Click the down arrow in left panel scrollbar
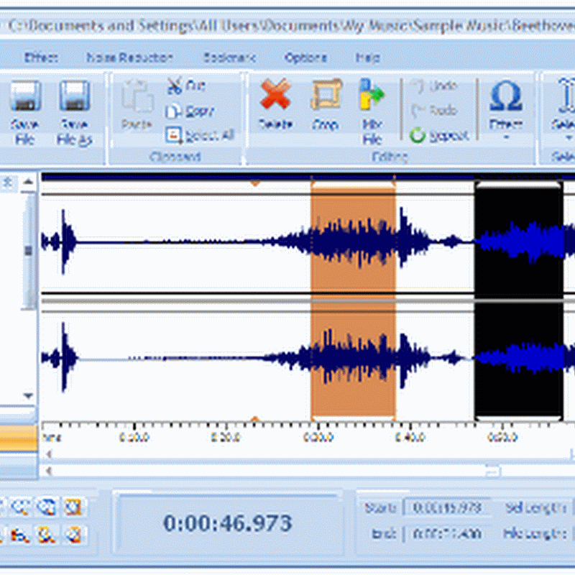Image resolution: width=575 pixels, height=575 pixels. coord(29,395)
